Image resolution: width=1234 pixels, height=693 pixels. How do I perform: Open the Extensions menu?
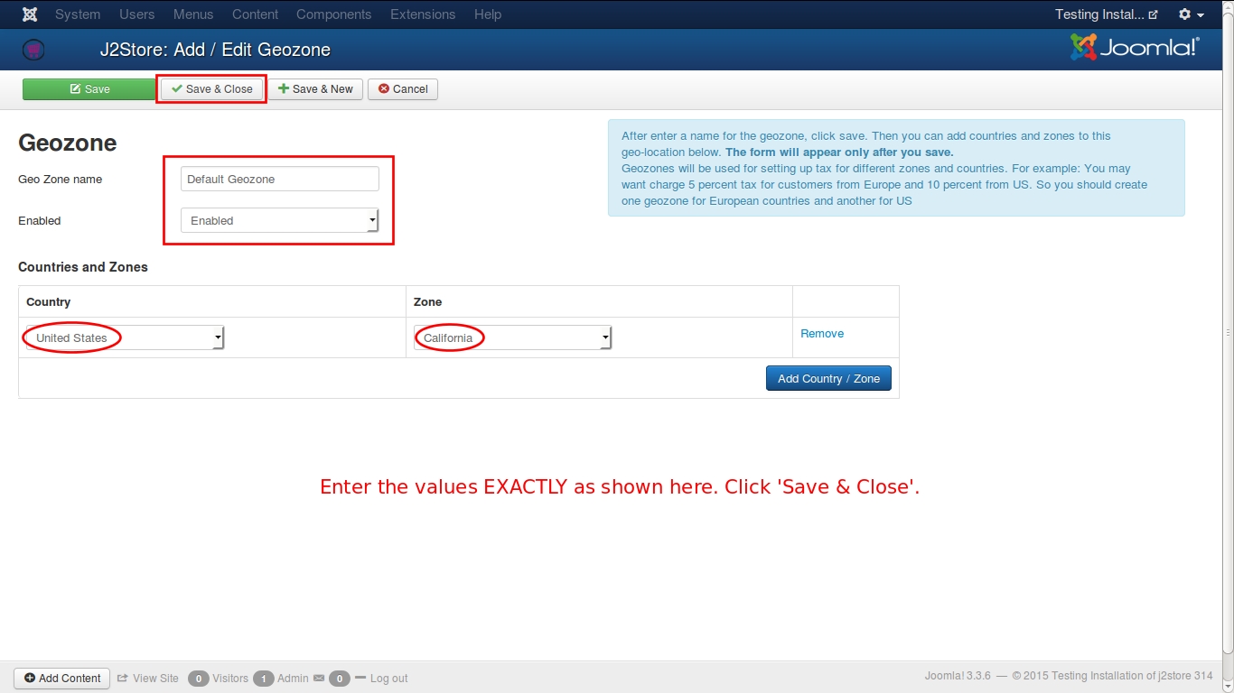(423, 14)
